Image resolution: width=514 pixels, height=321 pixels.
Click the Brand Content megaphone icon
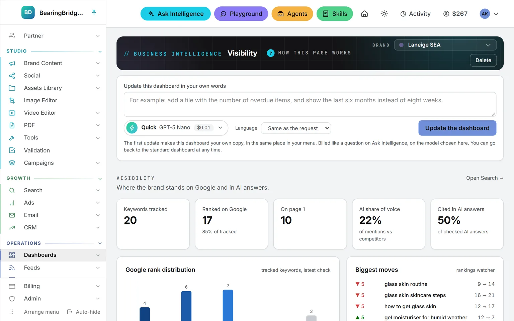tap(12, 63)
